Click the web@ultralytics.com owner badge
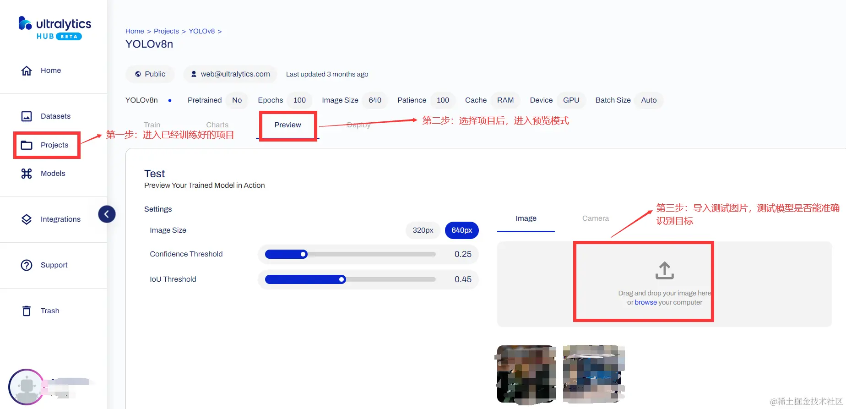846x409 pixels. (230, 74)
